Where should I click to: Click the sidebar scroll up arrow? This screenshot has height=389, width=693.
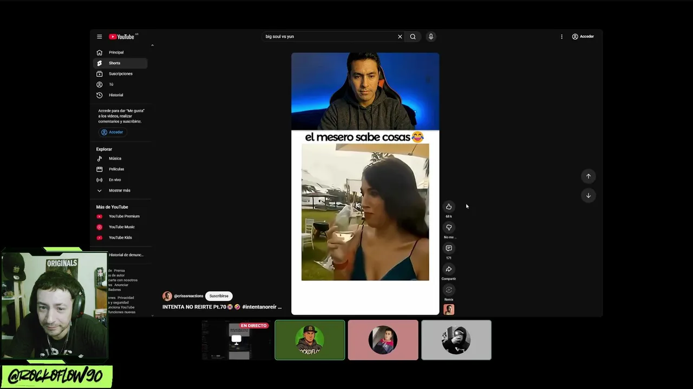pyautogui.click(x=152, y=45)
